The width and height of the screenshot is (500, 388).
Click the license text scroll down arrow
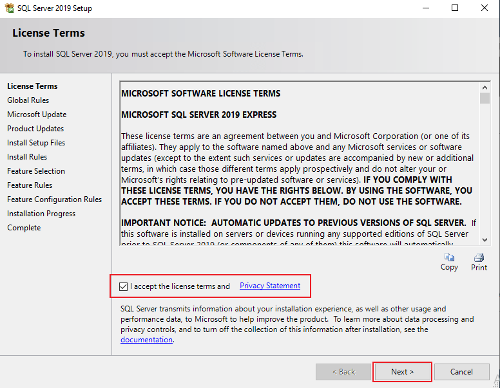(x=485, y=240)
